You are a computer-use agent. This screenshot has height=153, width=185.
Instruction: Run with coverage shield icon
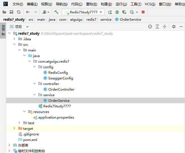tap(124, 12)
